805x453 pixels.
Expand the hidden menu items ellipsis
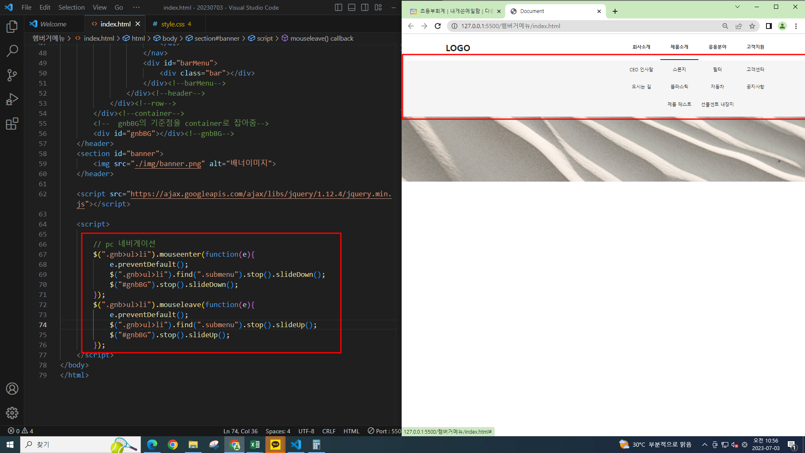(136, 8)
